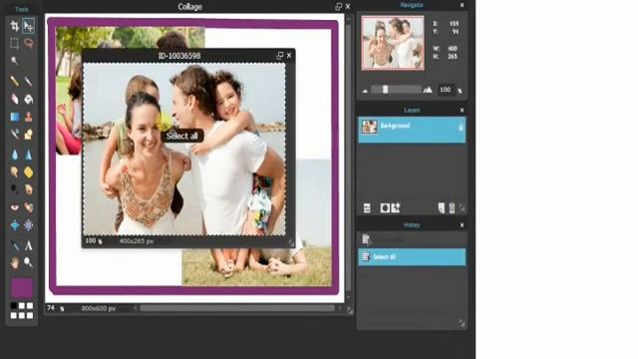Click the faded first history entry

[412, 239]
